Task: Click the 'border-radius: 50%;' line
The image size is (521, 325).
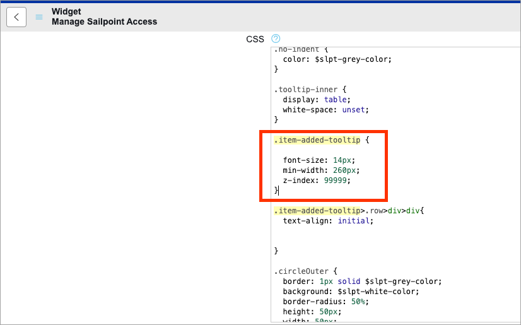Action: tap(325, 302)
